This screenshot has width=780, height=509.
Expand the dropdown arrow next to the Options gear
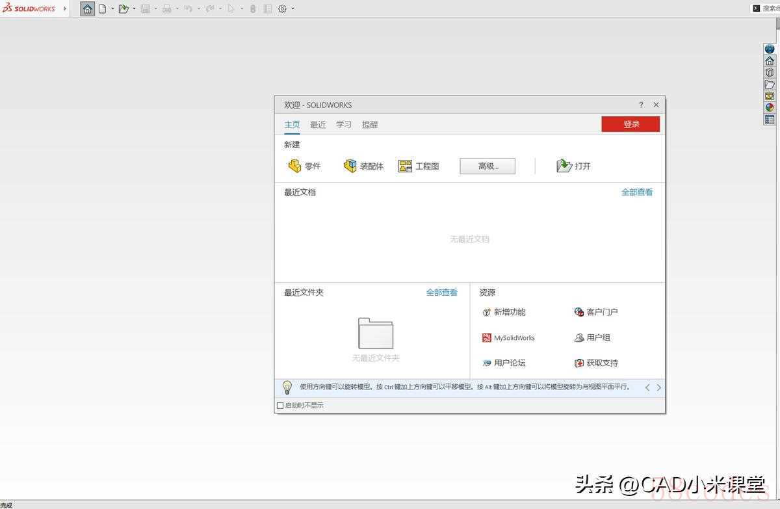coord(292,9)
